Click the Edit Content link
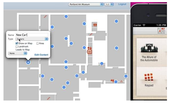The image size is (171, 104). (41, 55)
